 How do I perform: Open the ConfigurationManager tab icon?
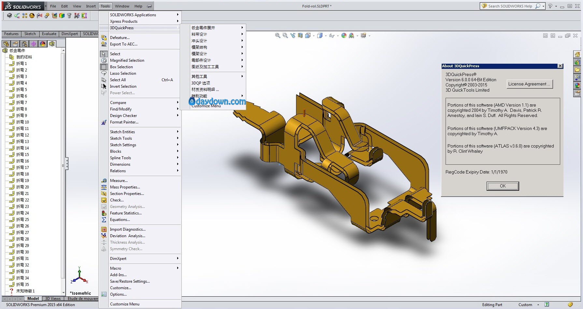tap(24, 44)
